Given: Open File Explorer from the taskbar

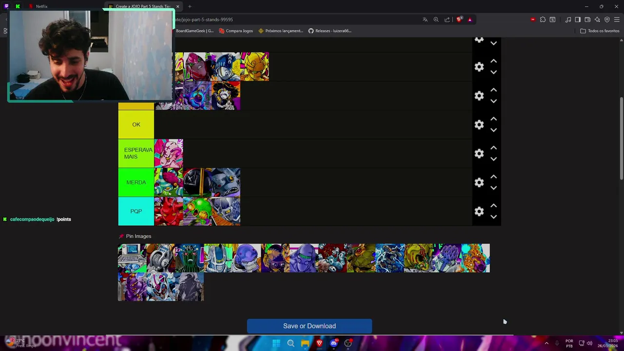Looking at the screenshot, I should tap(305, 343).
